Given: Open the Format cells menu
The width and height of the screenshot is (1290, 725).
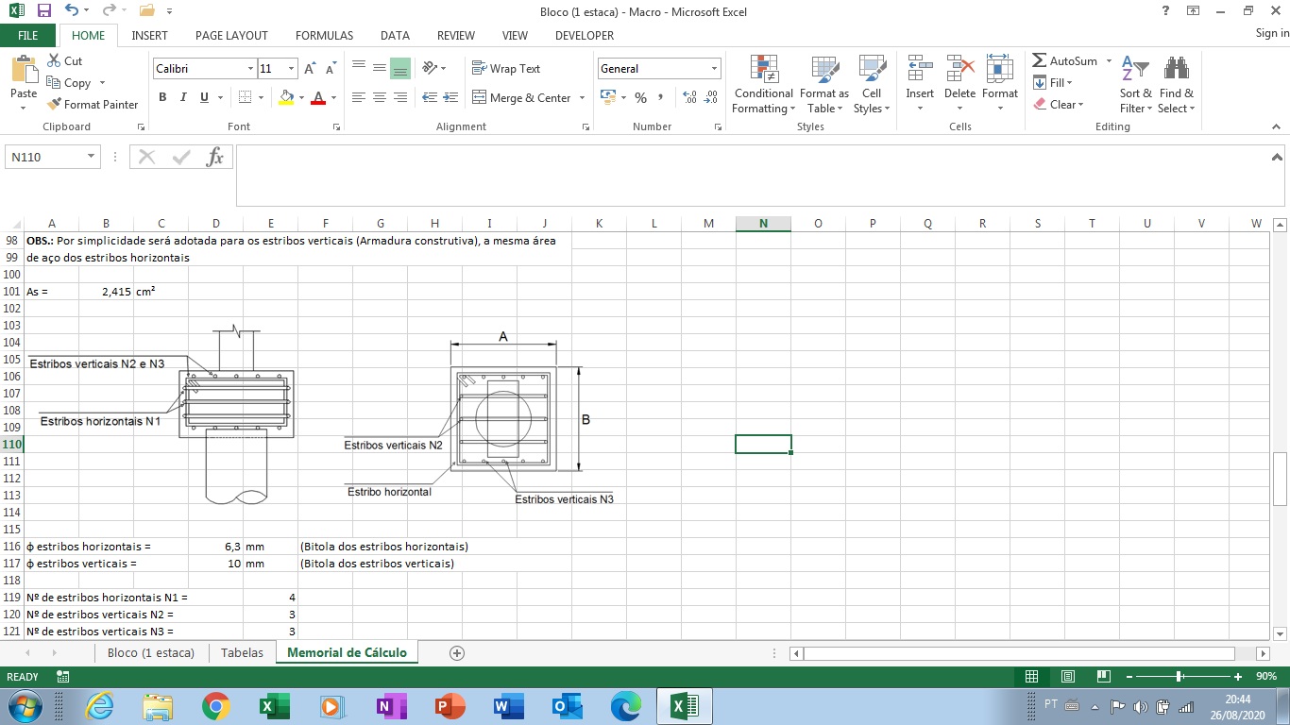Looking at the screenshot, I should pos(999,84).
